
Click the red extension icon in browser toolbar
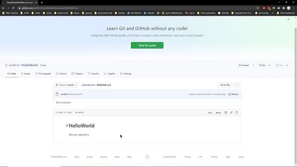[264, 8]
